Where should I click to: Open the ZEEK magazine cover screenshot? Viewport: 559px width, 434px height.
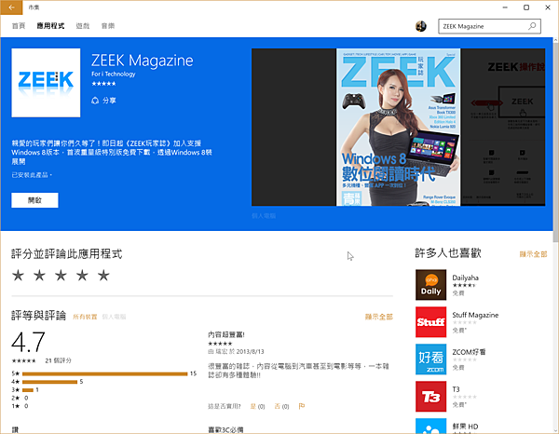[x=398, y=128]
